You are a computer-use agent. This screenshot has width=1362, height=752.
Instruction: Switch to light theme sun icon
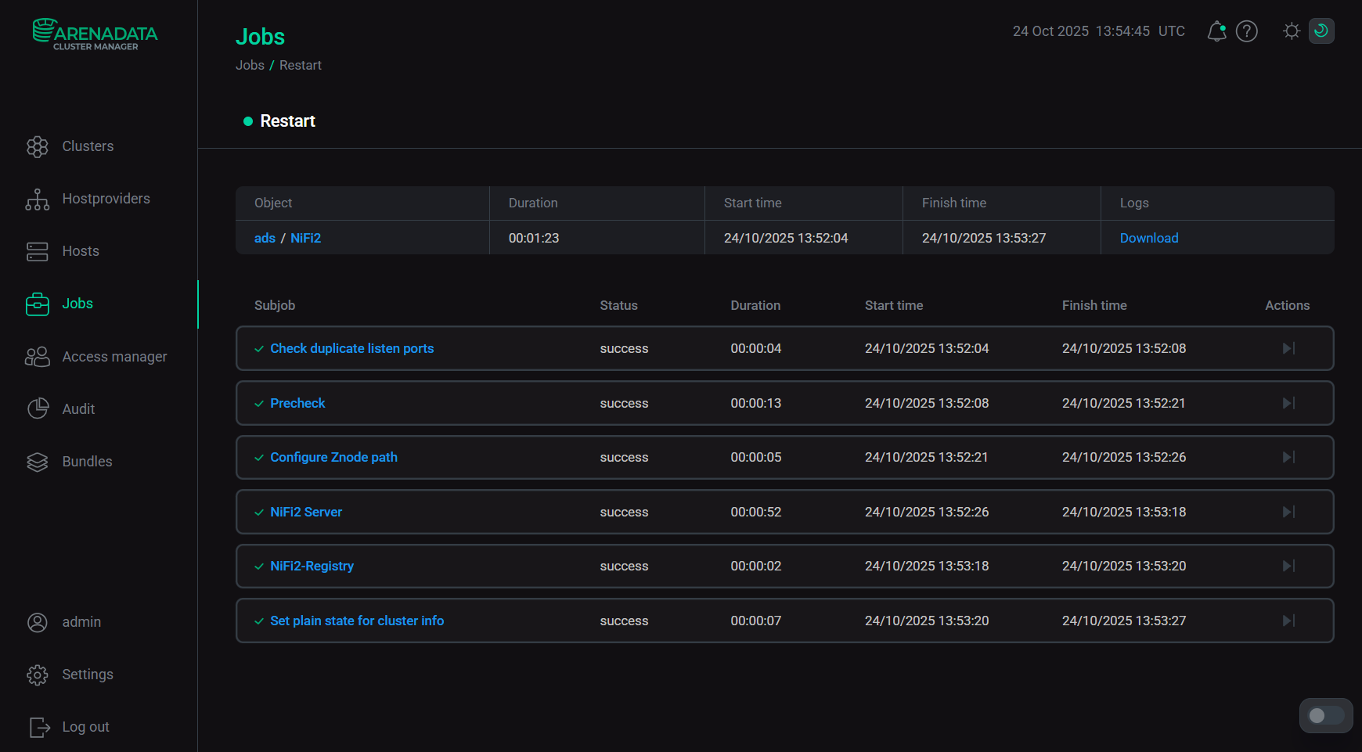coord(1292,31)
